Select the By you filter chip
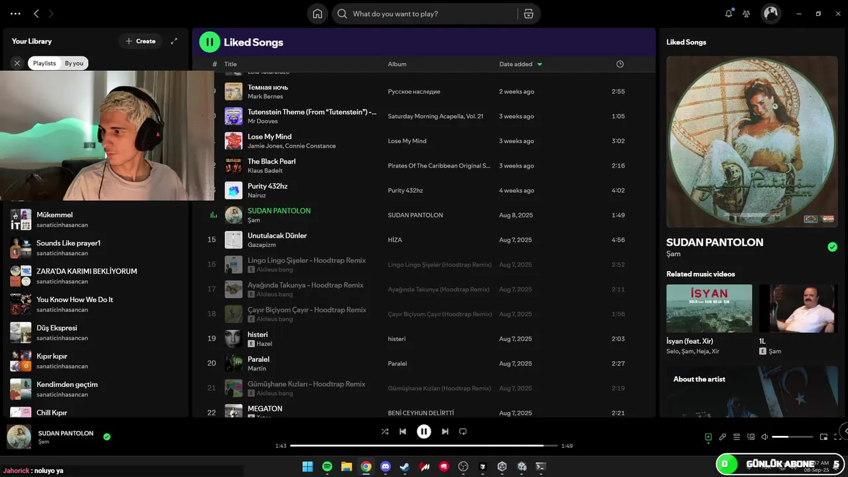 [74, 63]
